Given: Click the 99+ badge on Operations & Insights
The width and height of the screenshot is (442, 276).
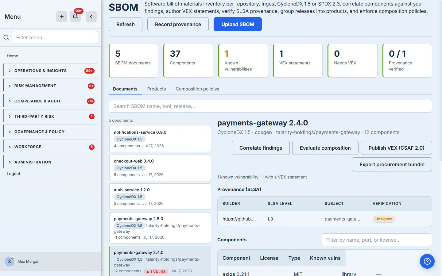Looking at the screenshot, I should [89, 71].
